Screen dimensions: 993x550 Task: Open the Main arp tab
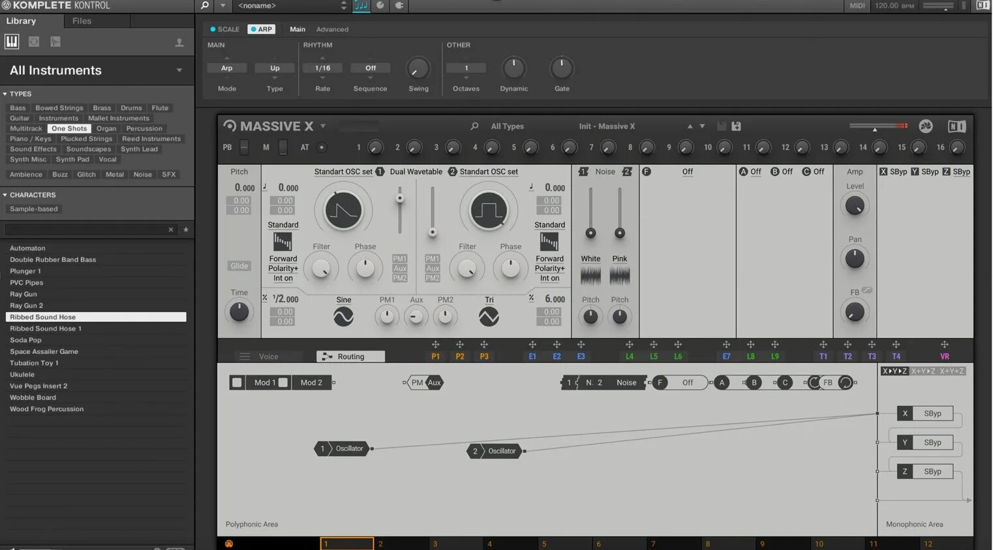298,29
